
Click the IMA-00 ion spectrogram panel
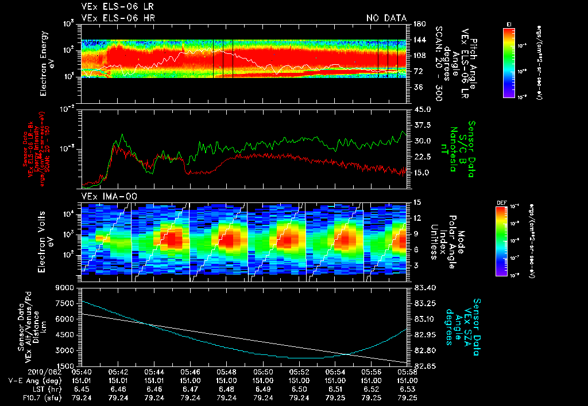(244, 241)
